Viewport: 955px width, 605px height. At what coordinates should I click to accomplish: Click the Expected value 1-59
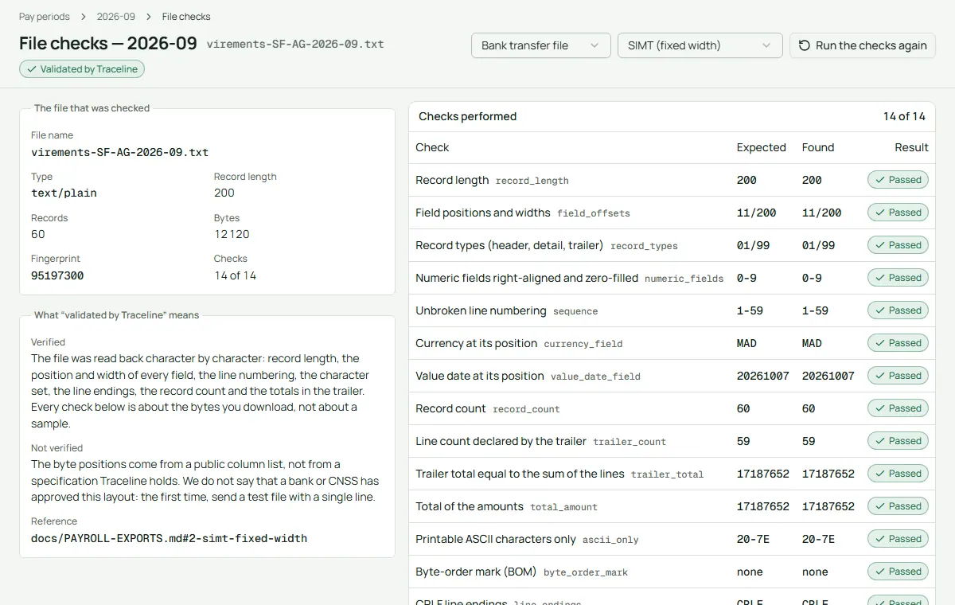click(x=750, y=310)
